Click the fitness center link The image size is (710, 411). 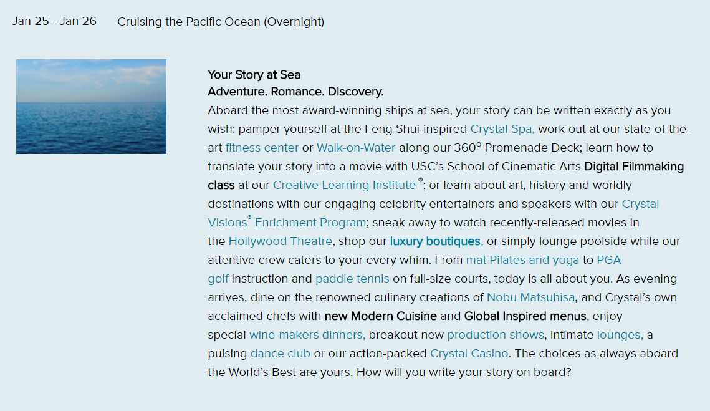(262, 148)
